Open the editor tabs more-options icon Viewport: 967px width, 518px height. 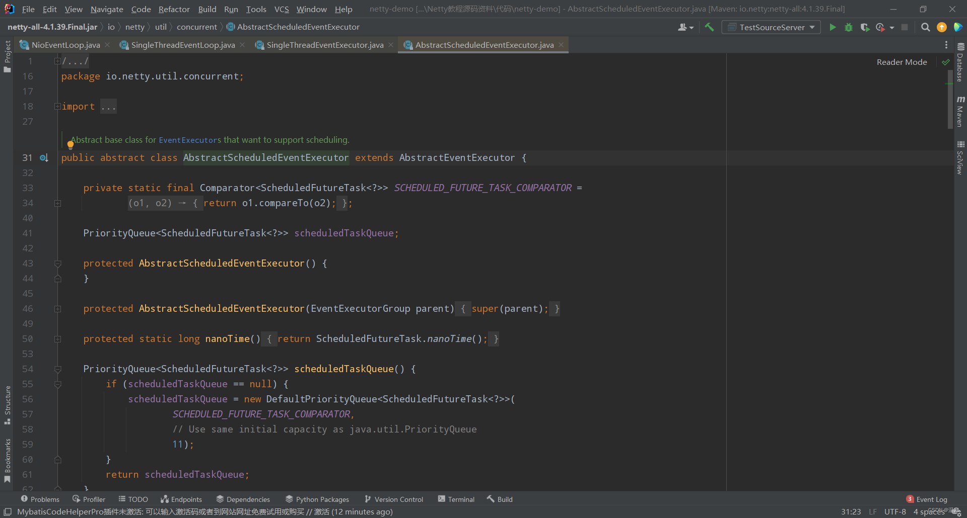click(946, 45)
